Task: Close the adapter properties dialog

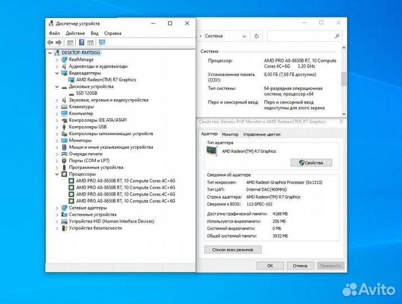Action: point(341,122)
